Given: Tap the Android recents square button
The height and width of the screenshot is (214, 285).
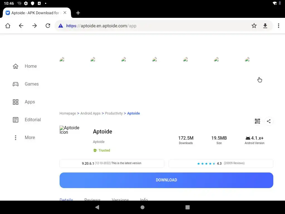Looking at the screenshot, I should (x=188, y=207).
